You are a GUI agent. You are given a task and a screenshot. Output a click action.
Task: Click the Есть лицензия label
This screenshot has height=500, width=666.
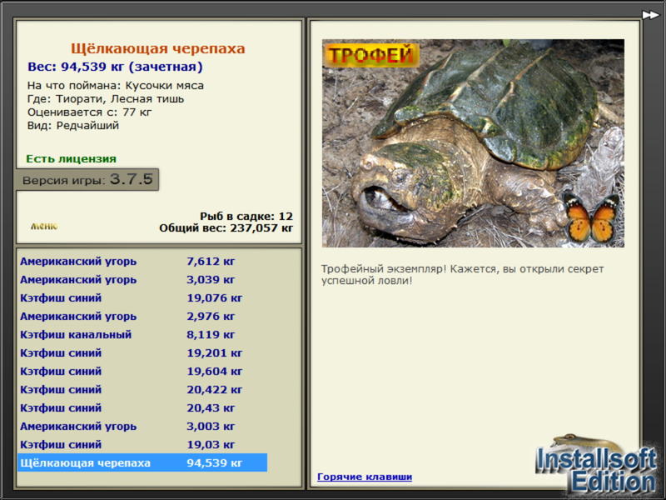(x=72, y=159)
